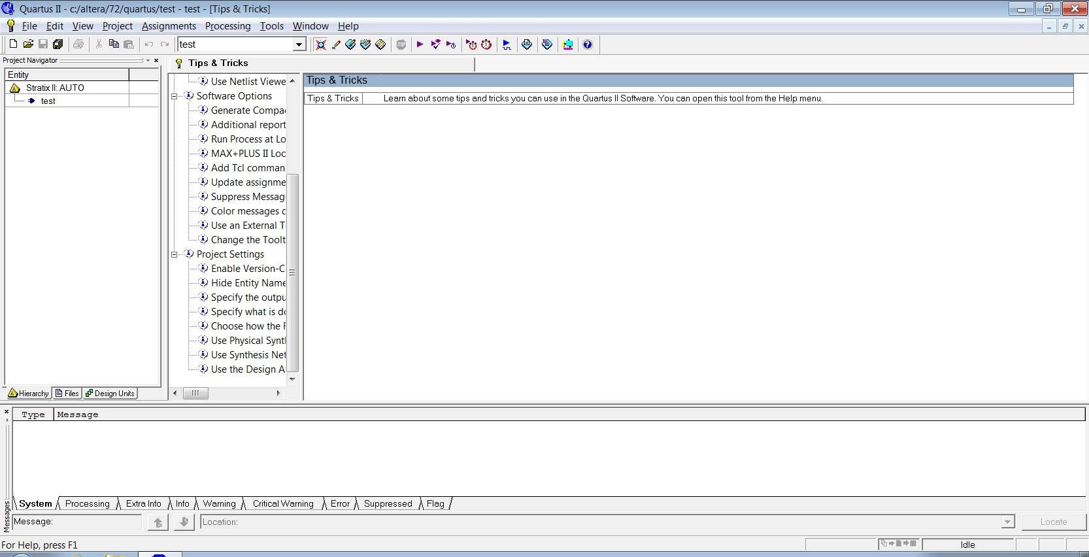1089x557 pixels.
Task: Switch to the Files tab
Action: click(67, 393)
